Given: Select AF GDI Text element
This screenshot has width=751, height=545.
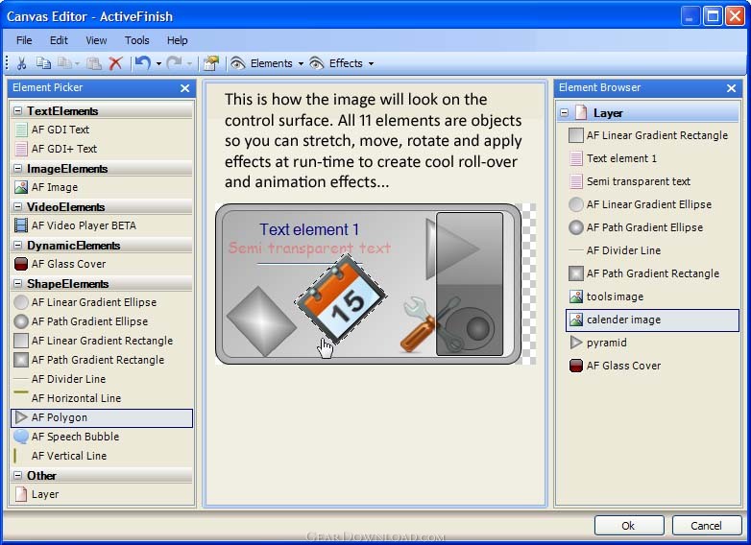Looking at the screenshot, I should point(102,130).
